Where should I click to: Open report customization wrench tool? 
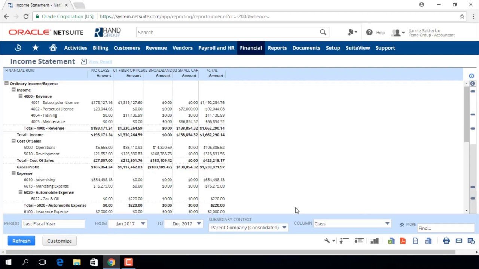tap(326, 241)
